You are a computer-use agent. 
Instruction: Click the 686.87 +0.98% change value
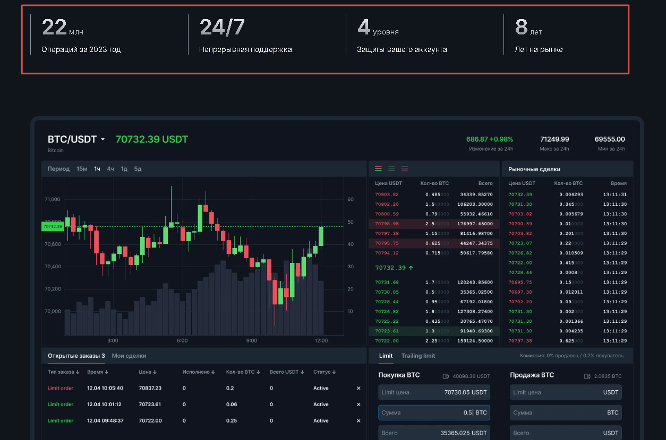coord(490,139)
